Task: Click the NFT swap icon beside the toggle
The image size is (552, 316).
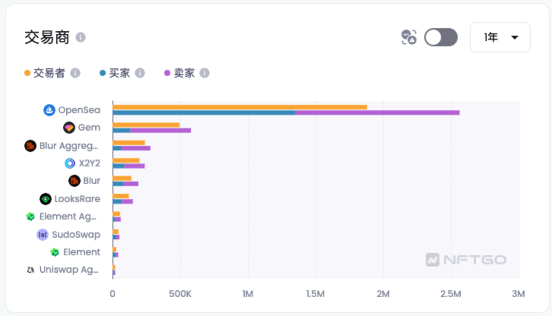Action: (409, 37)
